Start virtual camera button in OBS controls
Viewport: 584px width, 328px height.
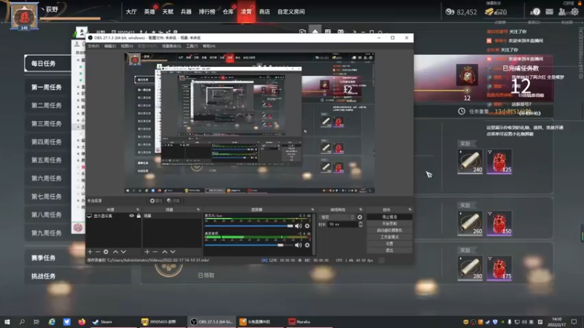tap(389, 230)
